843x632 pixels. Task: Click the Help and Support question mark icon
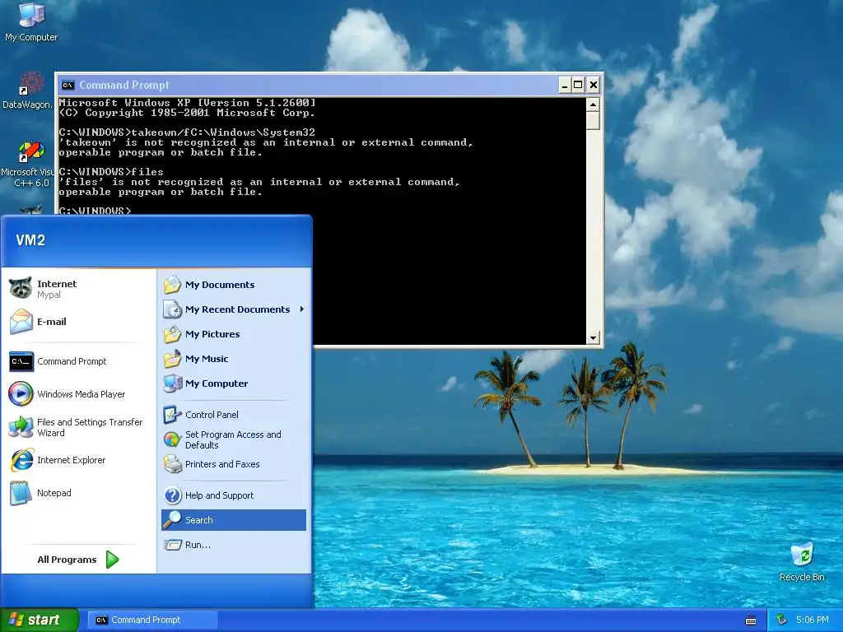click(173, 495)
